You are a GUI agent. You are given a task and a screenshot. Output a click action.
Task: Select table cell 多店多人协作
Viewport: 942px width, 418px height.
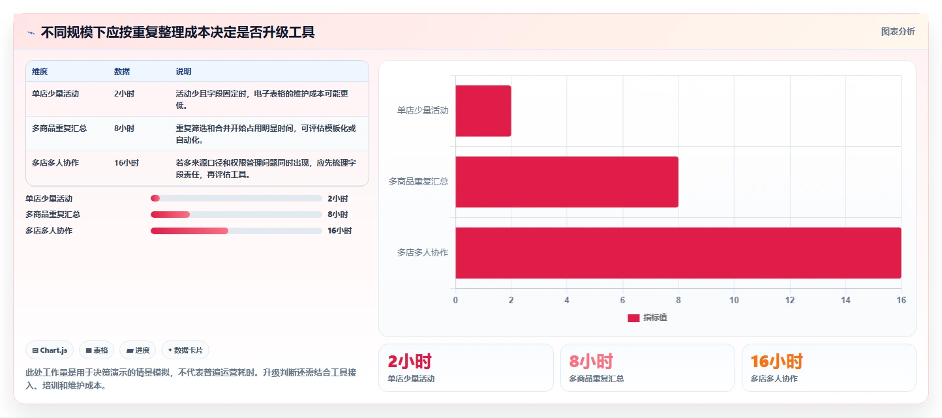click(55, 163)
